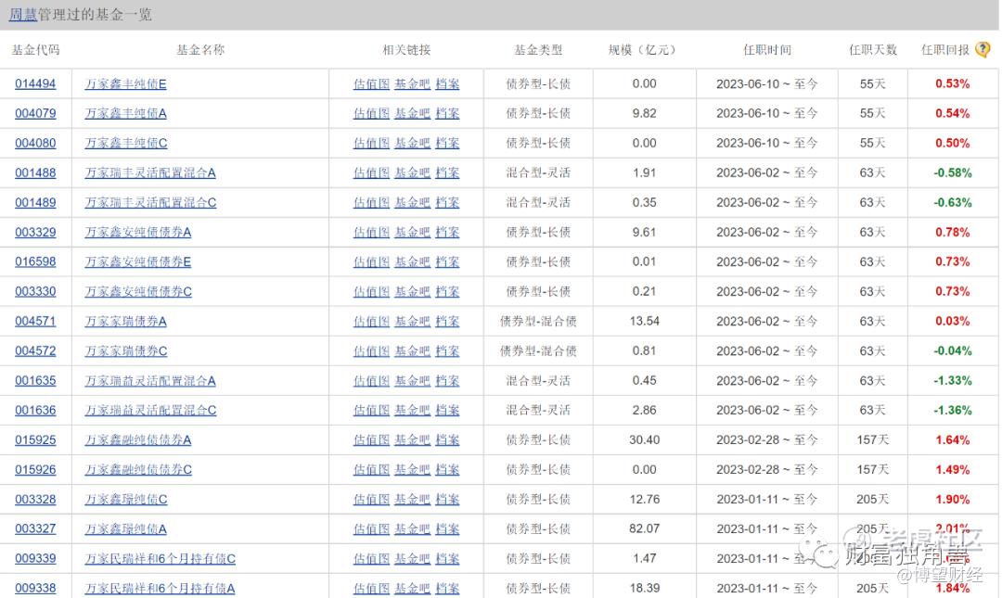The height and width of the screenshot is (598, 1002).
Task: Open fund code 001636 link
Action: (x=35, y=410)
